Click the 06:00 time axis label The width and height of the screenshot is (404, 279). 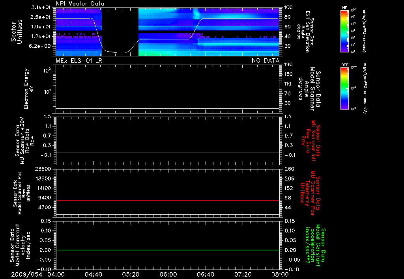click(168, 274)
